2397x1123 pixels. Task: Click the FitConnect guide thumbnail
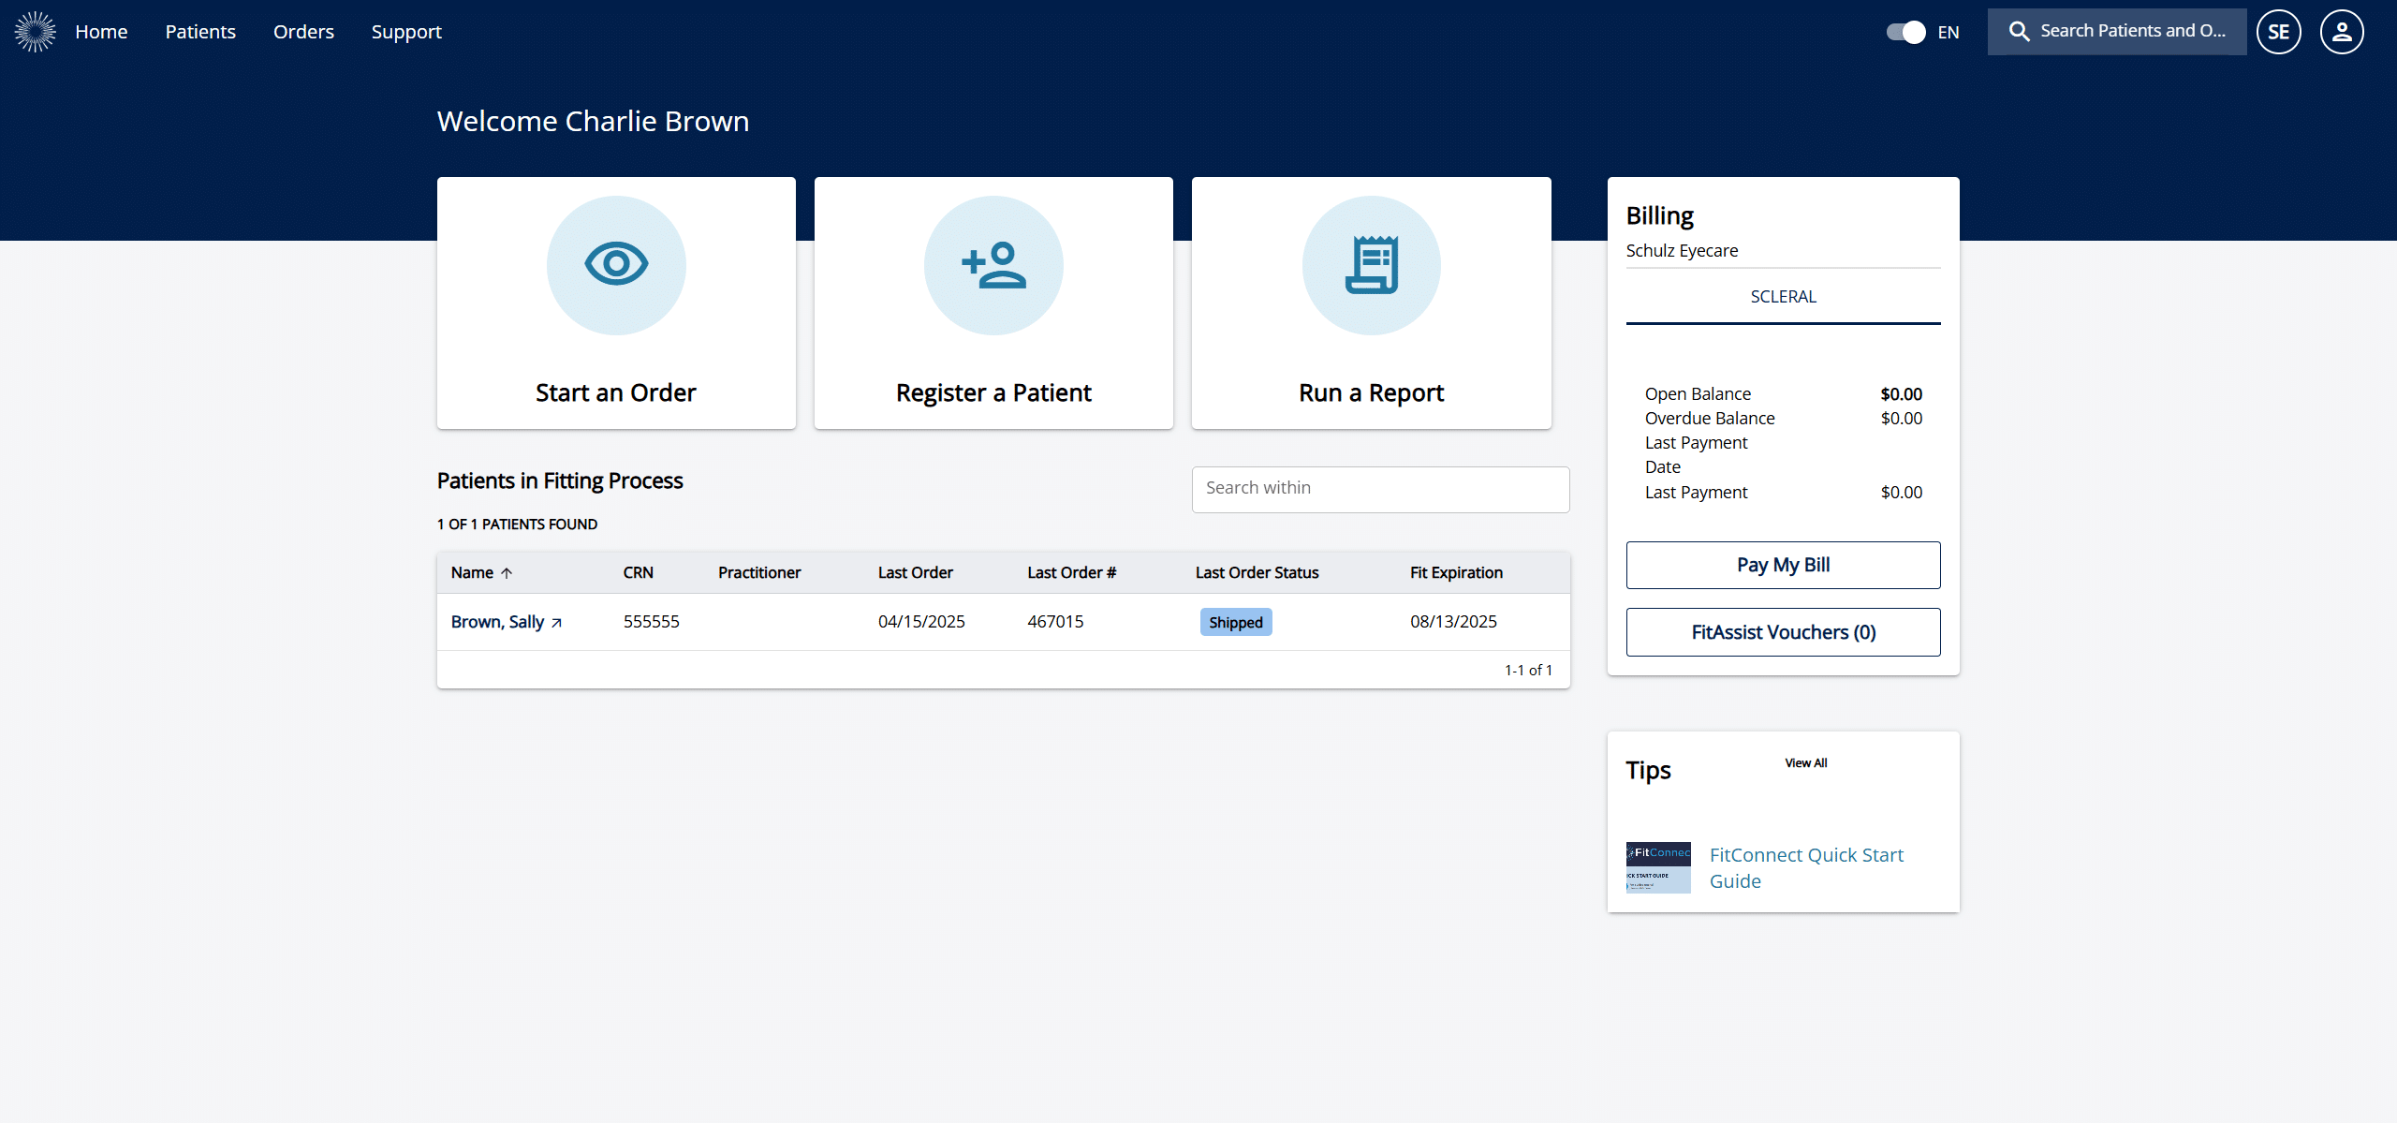coord(1658,867)
